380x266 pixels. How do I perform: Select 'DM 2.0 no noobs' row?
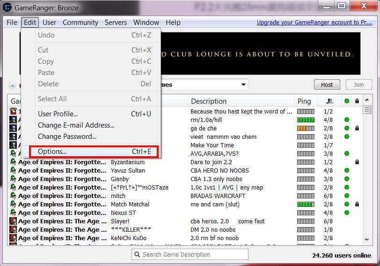[213, 229]
